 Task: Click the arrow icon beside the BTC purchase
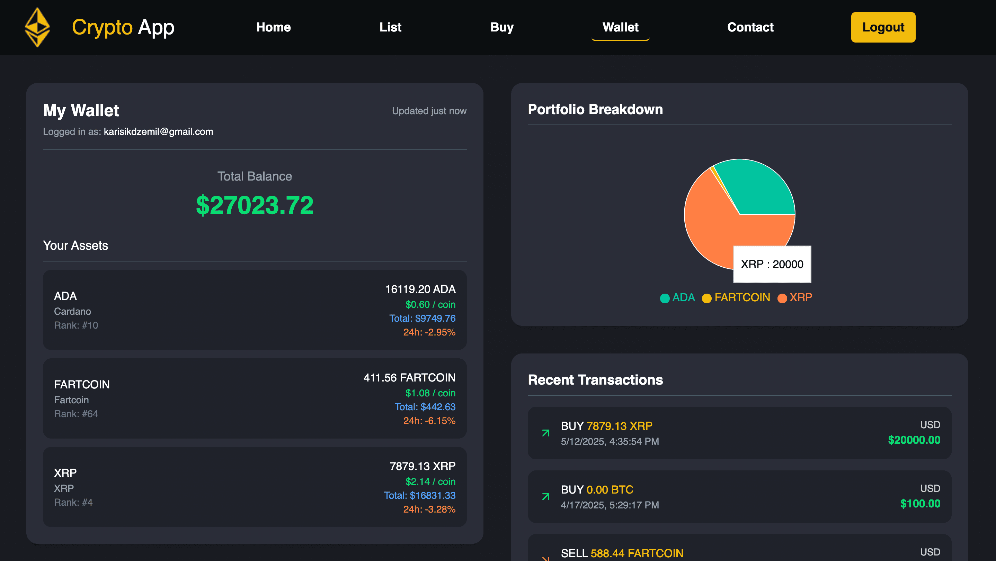(x=545, y=497)
